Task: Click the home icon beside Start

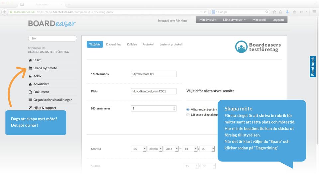Action: click(30, 60)
